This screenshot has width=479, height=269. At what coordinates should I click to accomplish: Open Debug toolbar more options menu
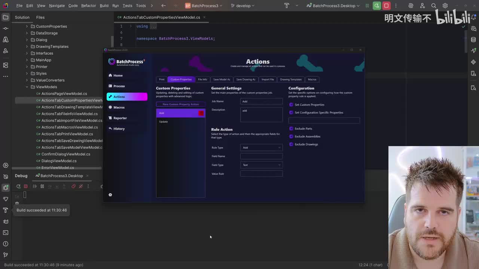pos(88,186)
